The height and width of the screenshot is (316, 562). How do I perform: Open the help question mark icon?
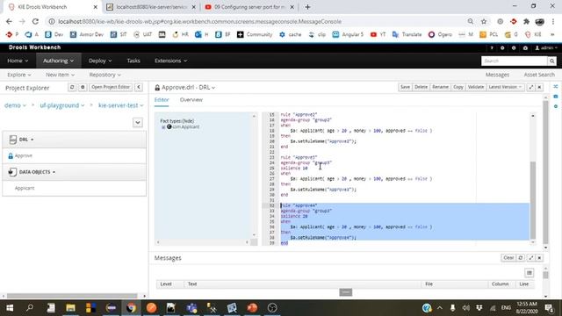(492, 47)
